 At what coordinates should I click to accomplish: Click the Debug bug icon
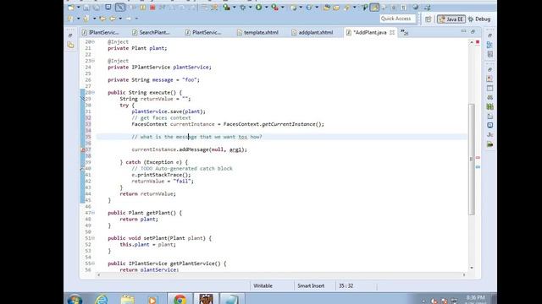click(243, 8)
